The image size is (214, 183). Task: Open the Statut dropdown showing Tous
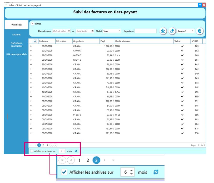(x=112, y=31)
